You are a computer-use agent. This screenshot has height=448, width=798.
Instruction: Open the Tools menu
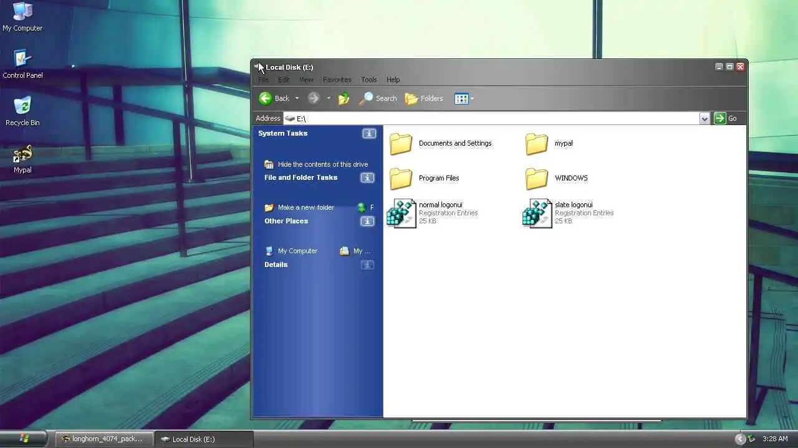[369, 80]
